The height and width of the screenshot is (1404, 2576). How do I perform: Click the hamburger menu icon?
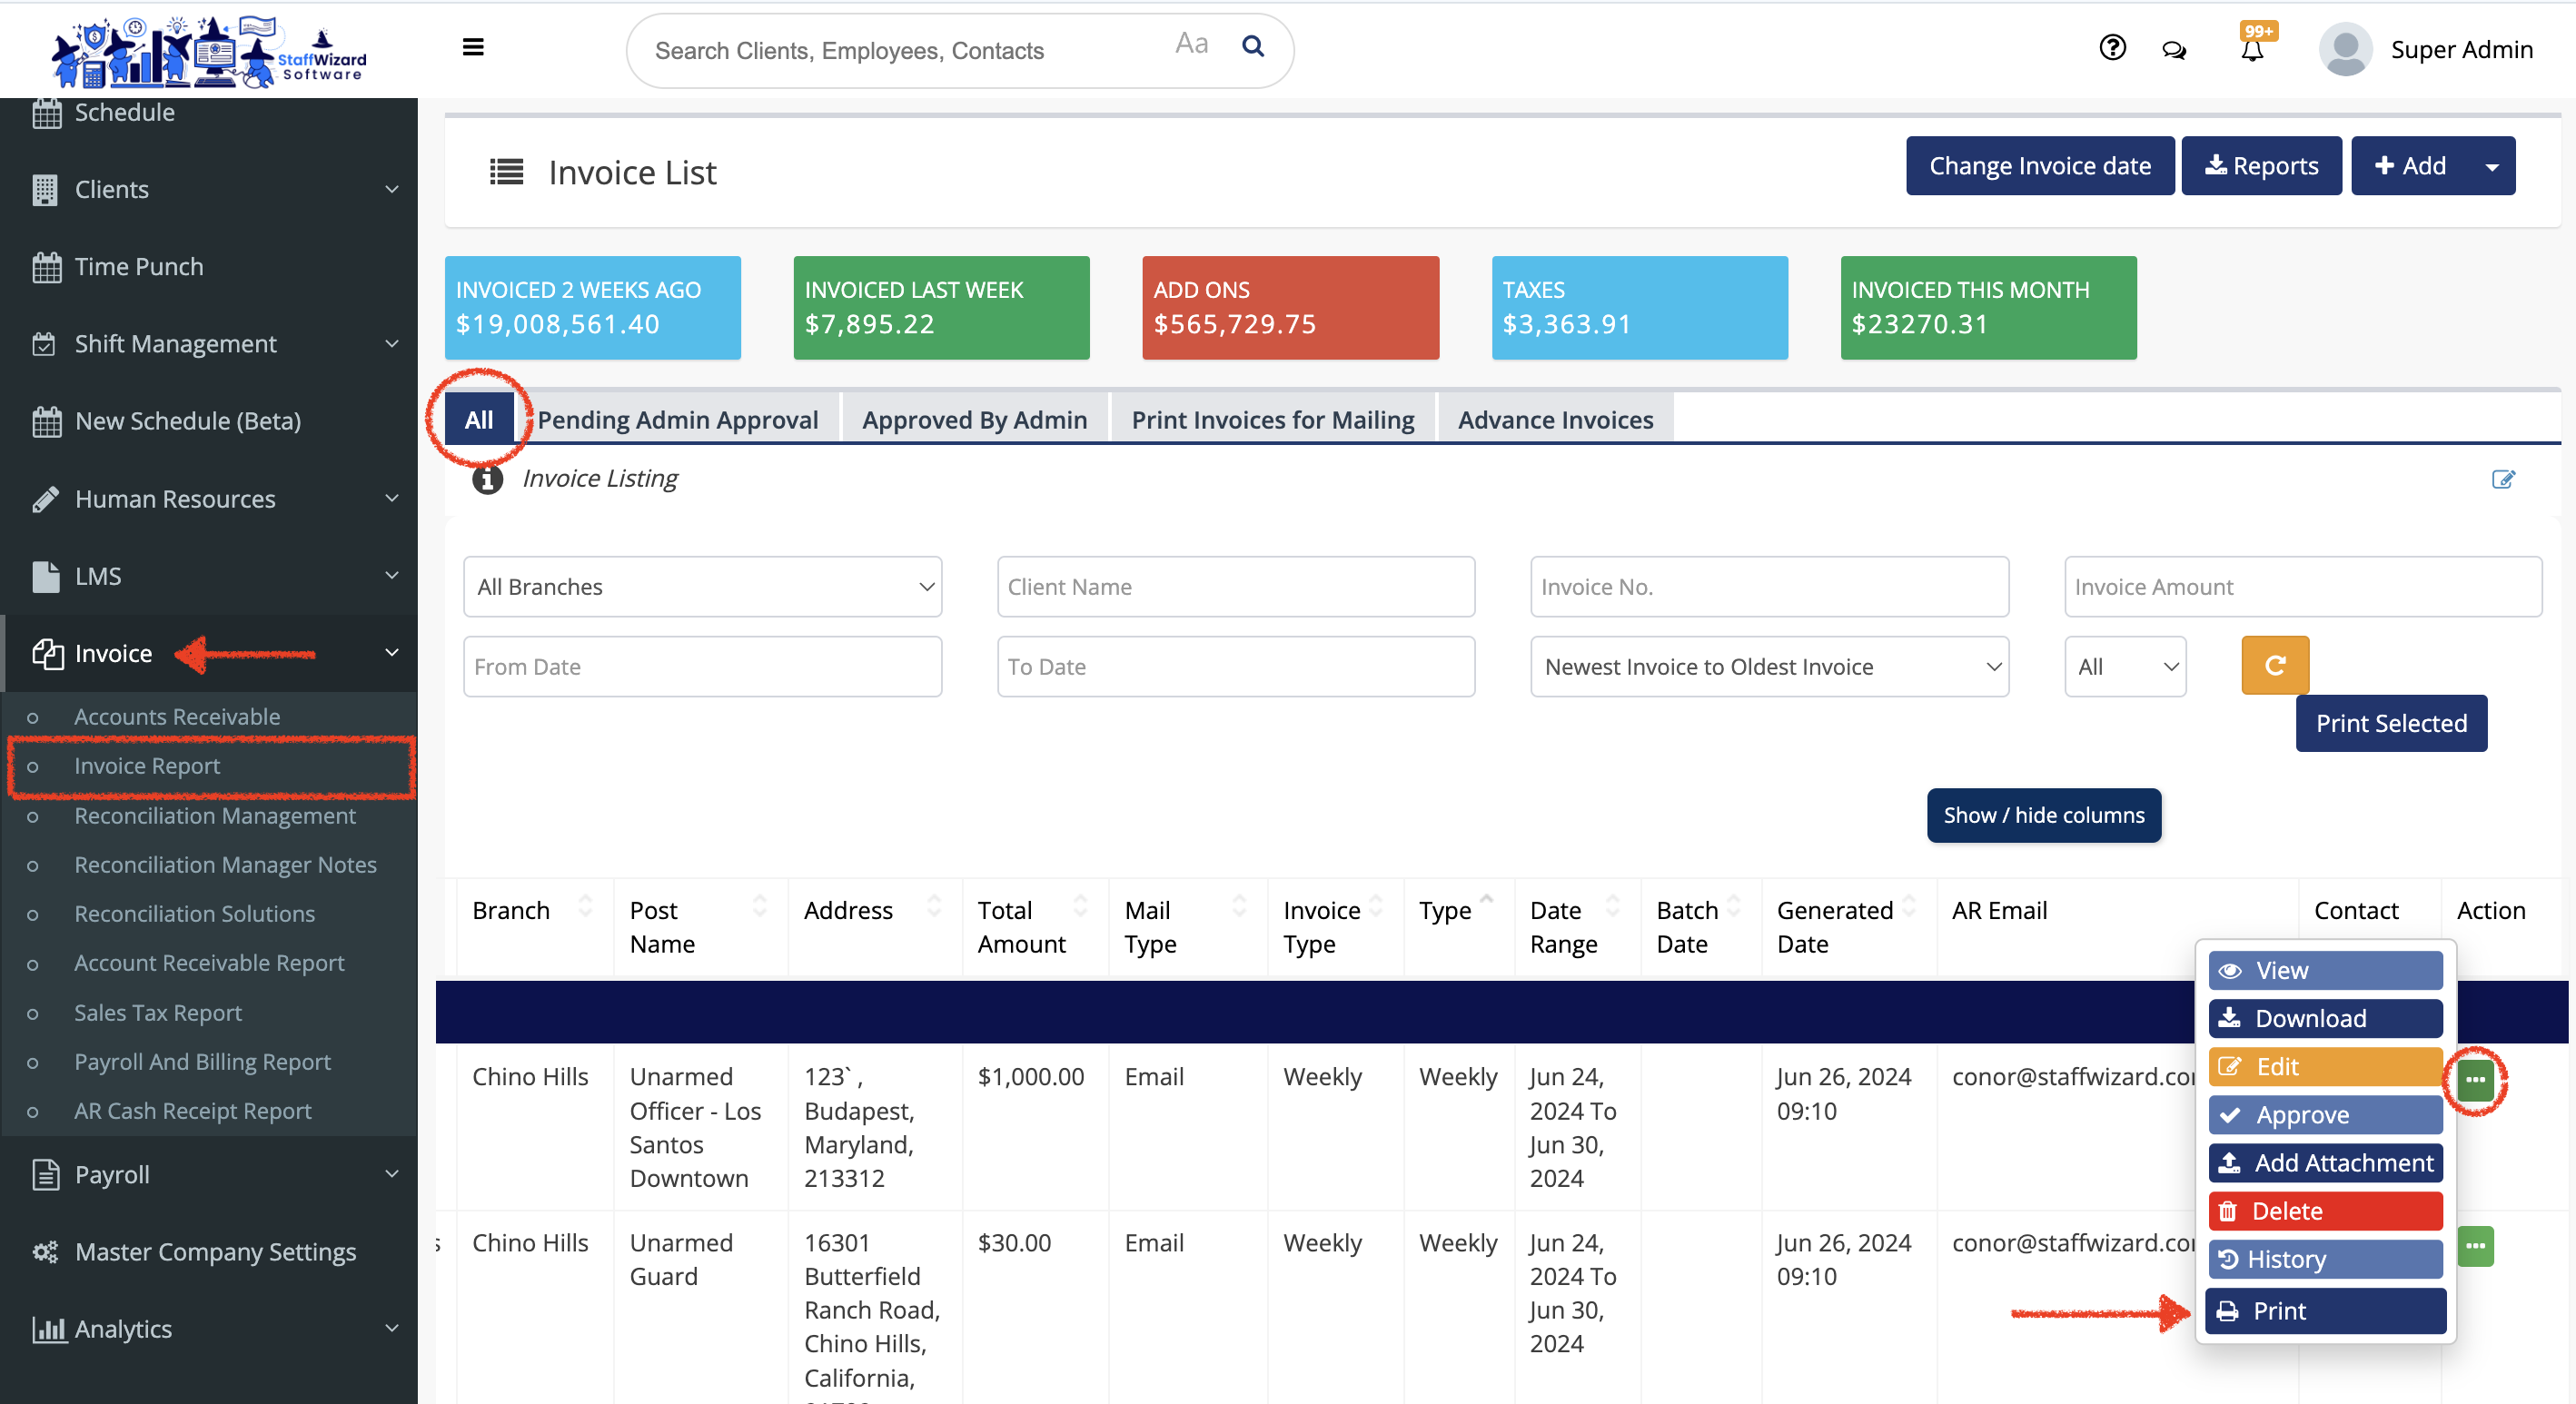click(473, 47)
